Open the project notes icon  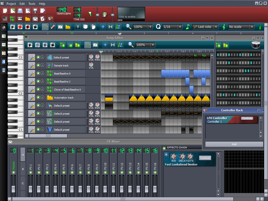tap(43, 19)
